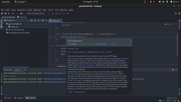Add a new terminal session tab
181x102 pixels.
[25, 70]
